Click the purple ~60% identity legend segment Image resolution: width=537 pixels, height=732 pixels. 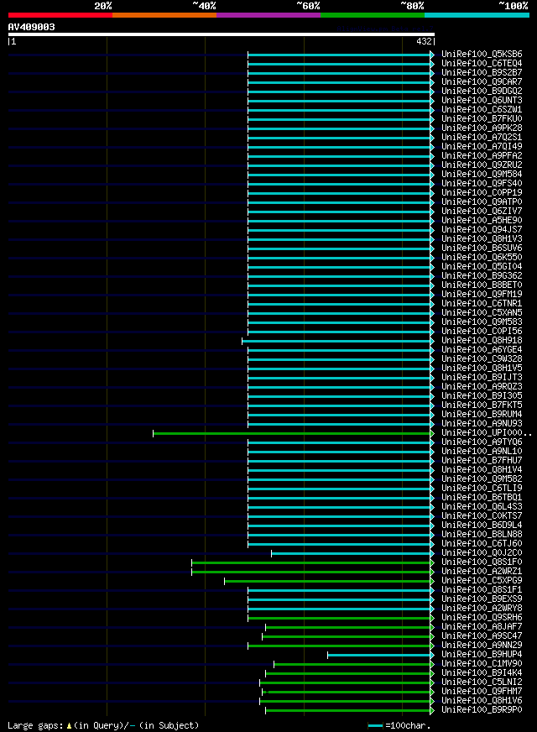(268, 15)
